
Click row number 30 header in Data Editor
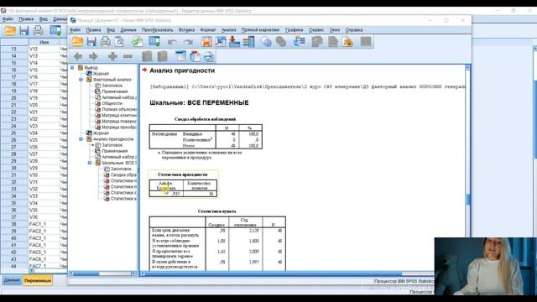pyautogui.click(x=13, y=168)
